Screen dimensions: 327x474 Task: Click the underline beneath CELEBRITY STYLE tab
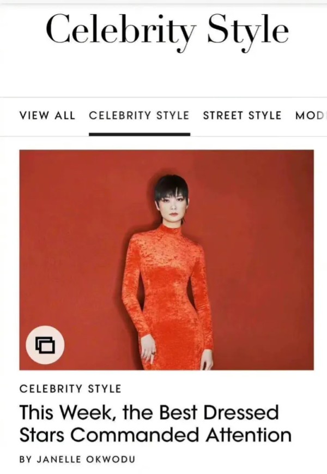point(139,135)
